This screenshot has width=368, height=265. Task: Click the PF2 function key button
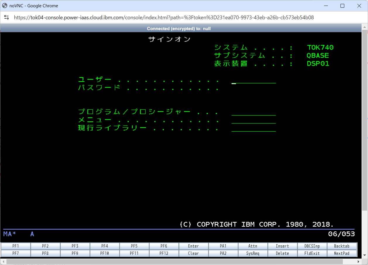click(45, 246)
